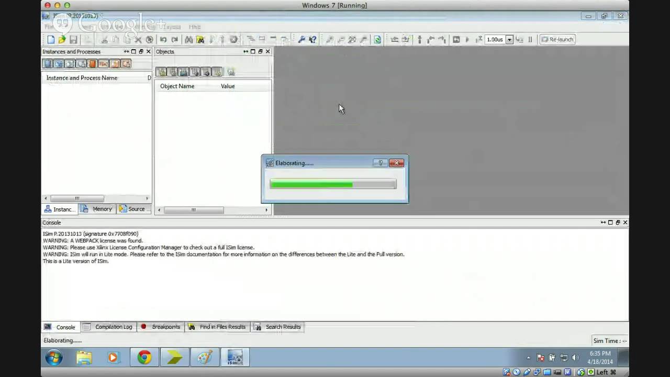
Task: Click the rightmost icon in Objects panel toolbar
Action: (231, 72)
